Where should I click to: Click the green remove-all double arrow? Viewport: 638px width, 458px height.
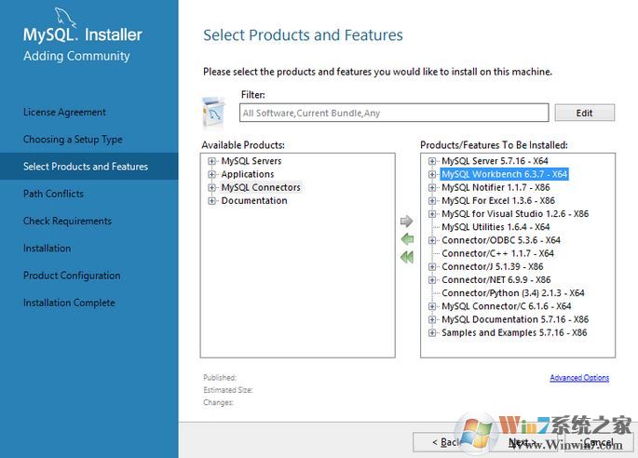tap(407, 257)
